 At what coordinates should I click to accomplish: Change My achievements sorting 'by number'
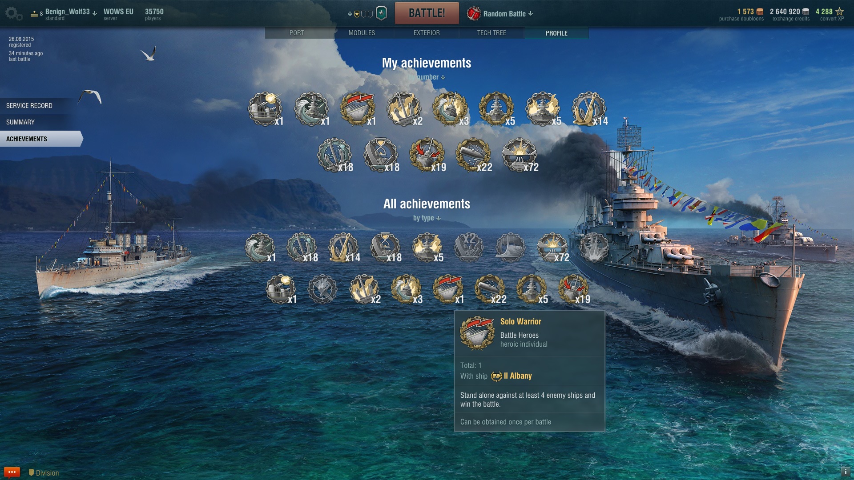tap(427, 77)
